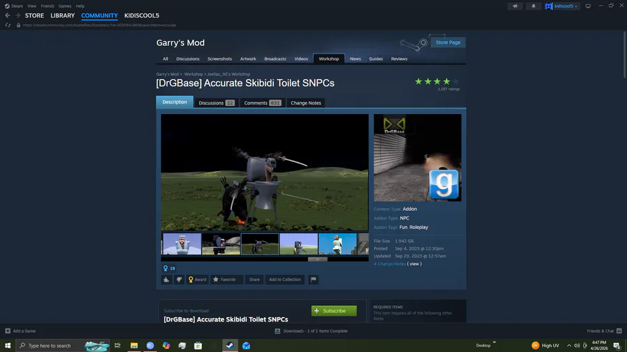Image resolution: width=627 pixels, height=352 pixels.
Task: Click the report flag icon
Action: 313,280
